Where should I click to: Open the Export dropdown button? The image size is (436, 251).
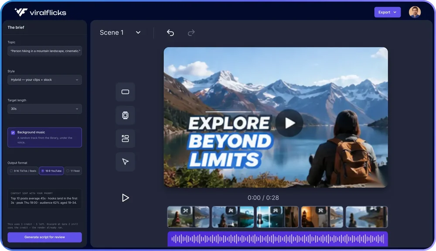387,12
